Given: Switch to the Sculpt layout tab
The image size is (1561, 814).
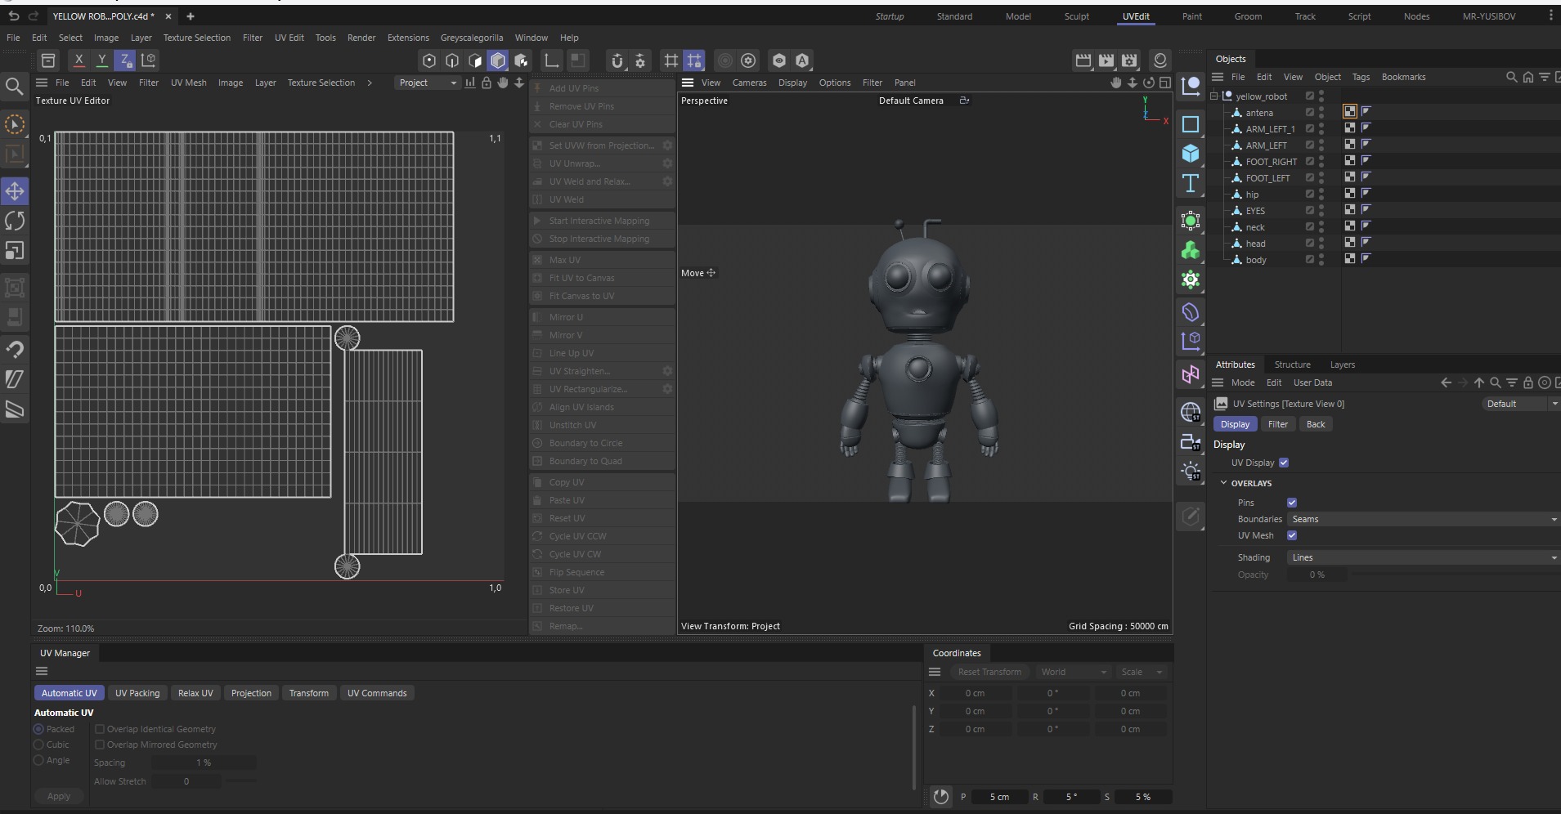Looking at the screenshot, I should [1076, 16].
